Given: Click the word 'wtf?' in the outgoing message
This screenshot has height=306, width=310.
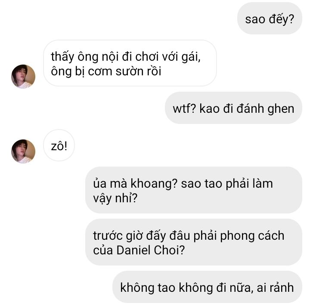Looking at the screenshot, I should tap(184, 109).
